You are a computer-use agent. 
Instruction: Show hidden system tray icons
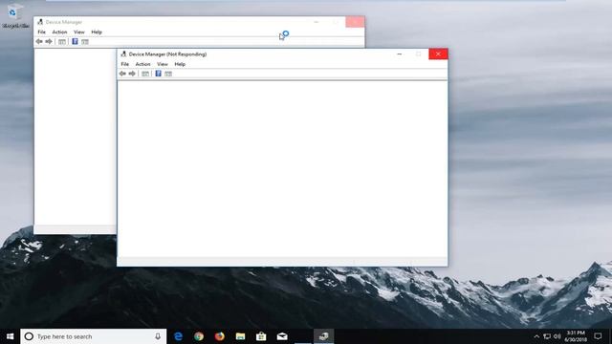[536, 336]
